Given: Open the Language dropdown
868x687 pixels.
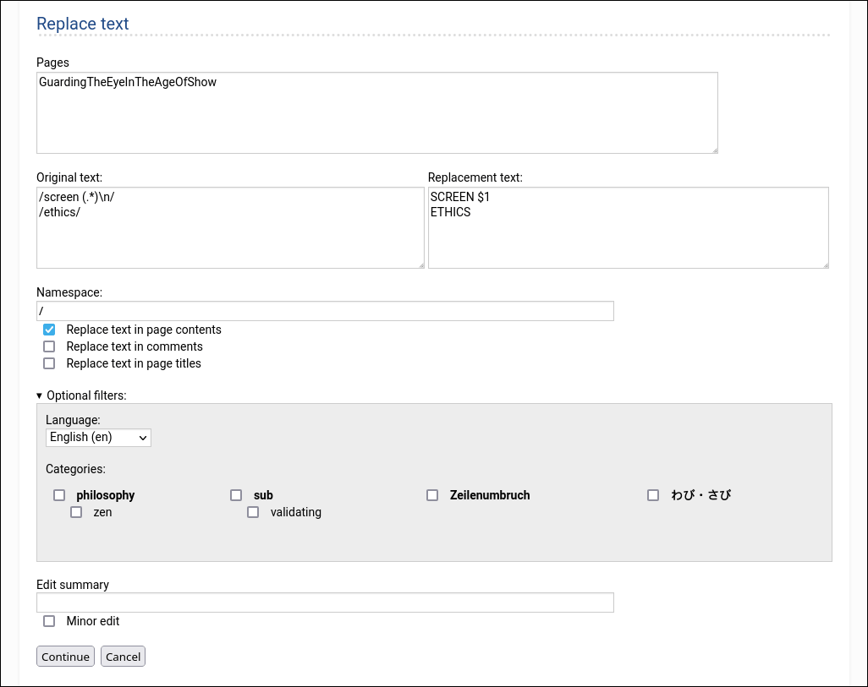Looking at the screenshot, I should 98,437.
